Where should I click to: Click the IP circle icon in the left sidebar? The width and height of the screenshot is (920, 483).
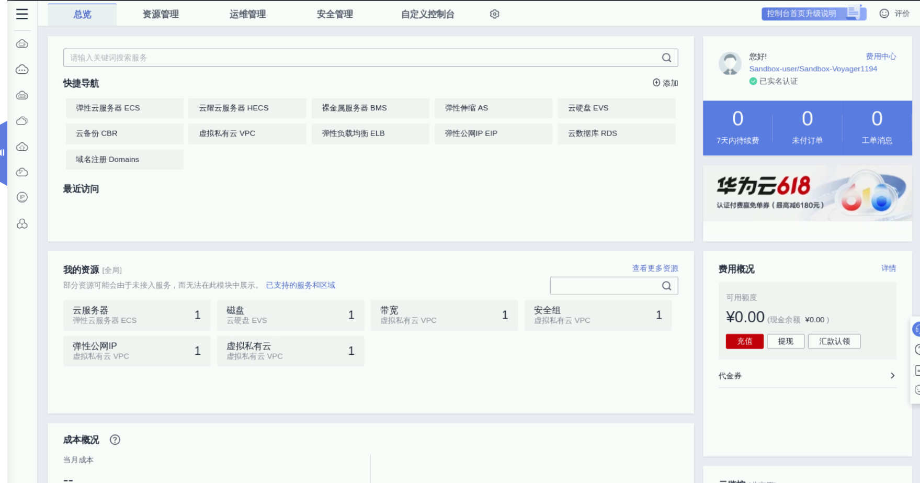(22, 197)
